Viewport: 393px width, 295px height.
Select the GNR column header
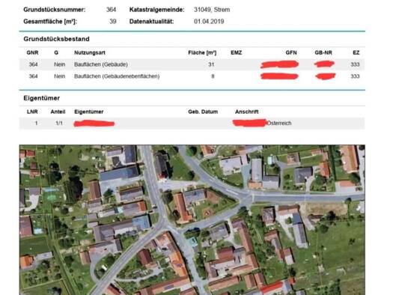click(33, 52)
